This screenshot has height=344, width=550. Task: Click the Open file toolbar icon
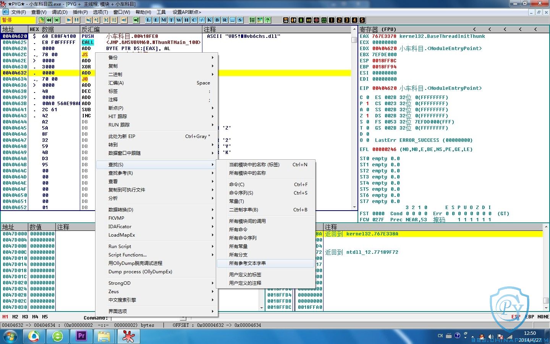[x=41, y=20]
